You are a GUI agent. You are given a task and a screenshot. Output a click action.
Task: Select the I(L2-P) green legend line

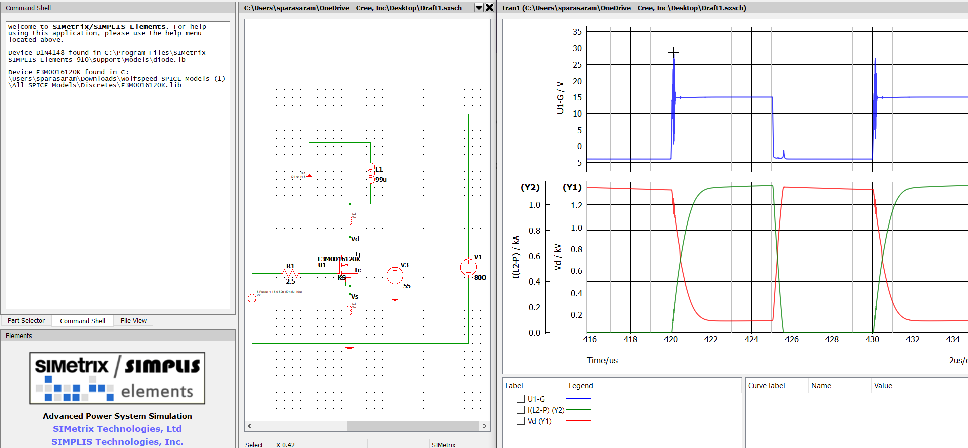[579, 410]
